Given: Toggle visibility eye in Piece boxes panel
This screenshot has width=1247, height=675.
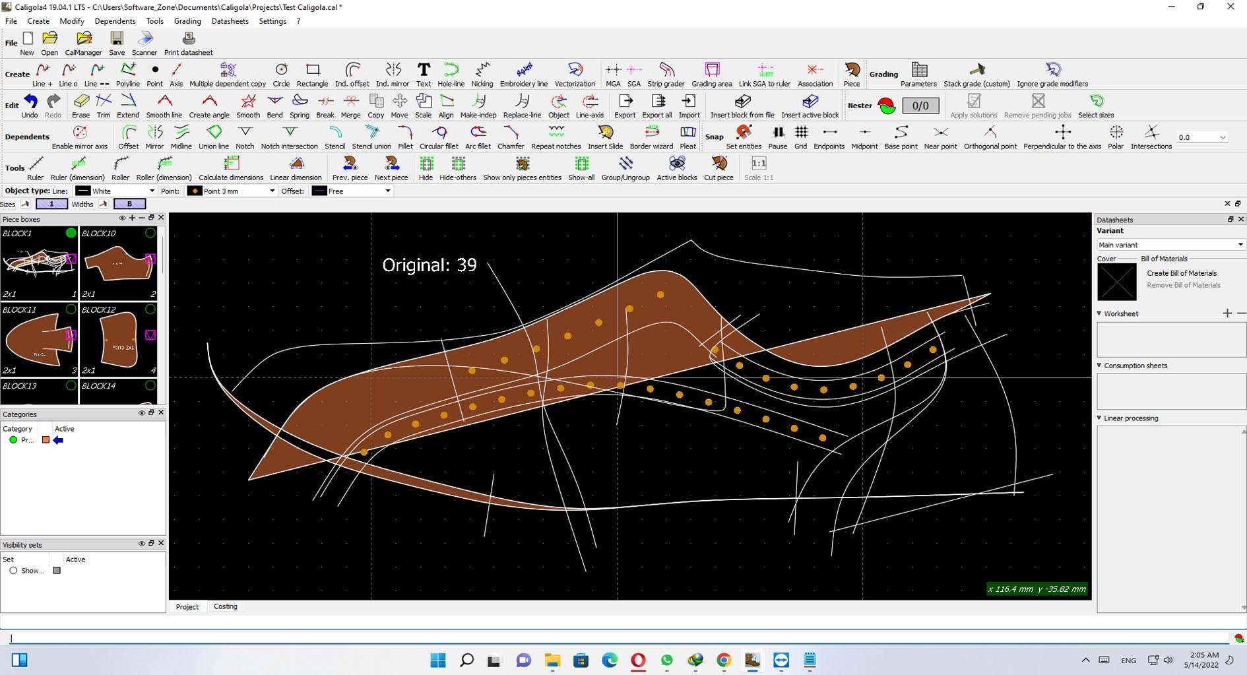Looking at the screenshot, I should [122, 218].
